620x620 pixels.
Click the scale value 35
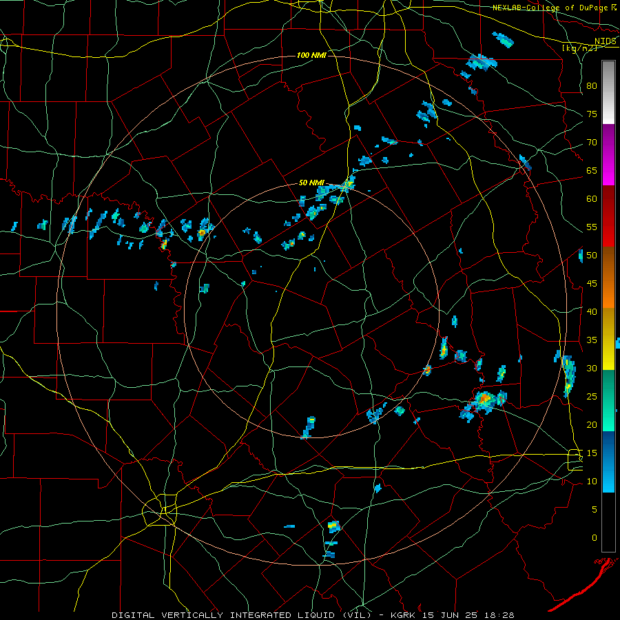coord(592,340)
